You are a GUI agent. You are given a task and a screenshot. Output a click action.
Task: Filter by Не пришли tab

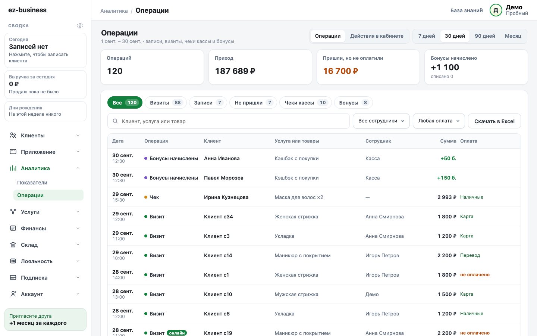253,103
